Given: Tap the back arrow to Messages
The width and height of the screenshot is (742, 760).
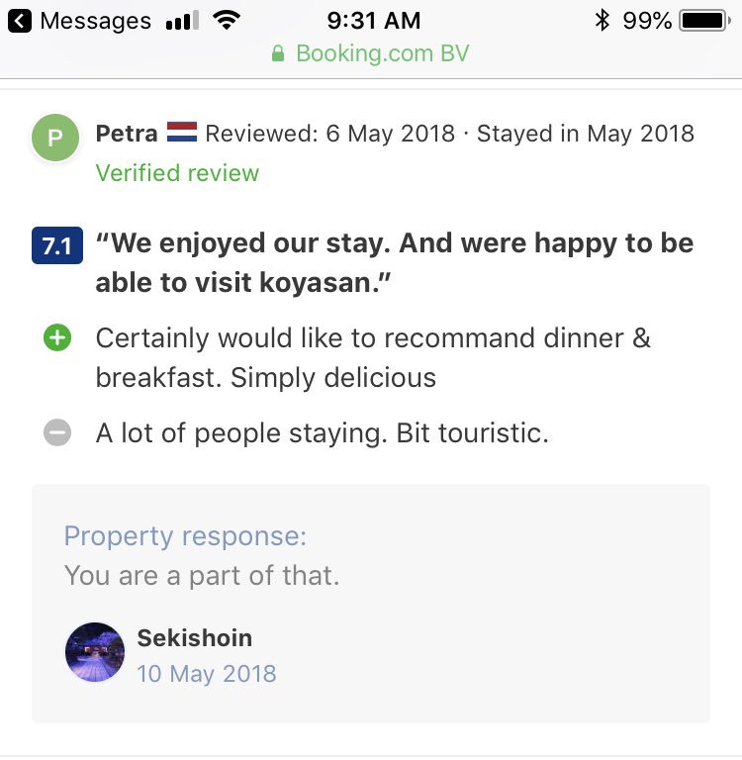Looking at the screenshot, I should [20, 22].
